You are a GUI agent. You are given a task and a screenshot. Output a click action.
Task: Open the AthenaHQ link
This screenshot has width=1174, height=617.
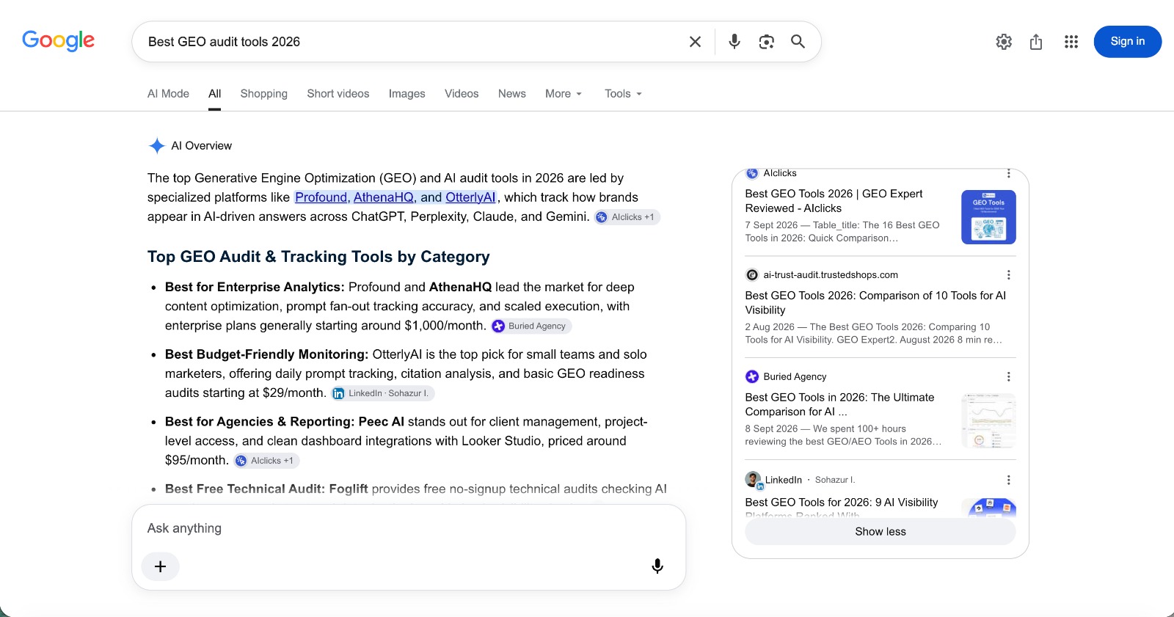pyautogui.click(x=384, y=197)
